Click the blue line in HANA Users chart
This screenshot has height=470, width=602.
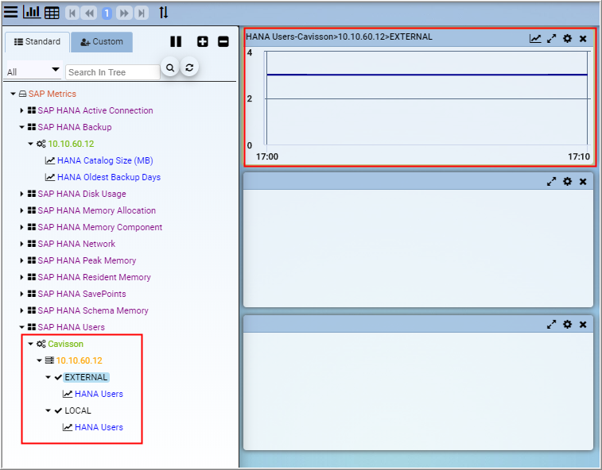coord(427,75)
